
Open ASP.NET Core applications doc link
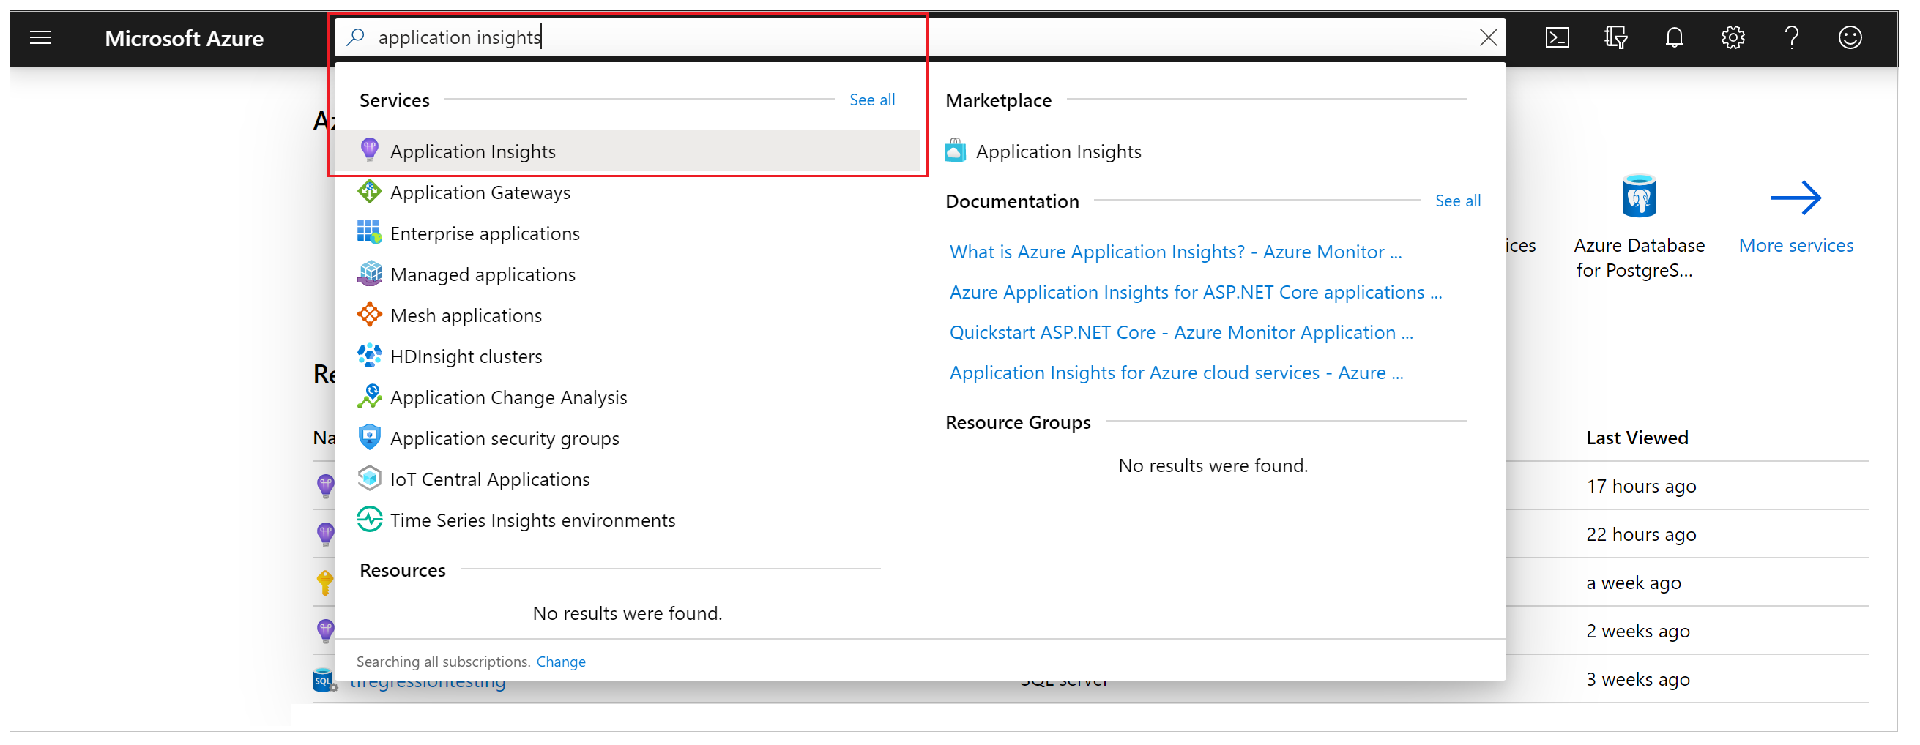(x=1196, y=292)
